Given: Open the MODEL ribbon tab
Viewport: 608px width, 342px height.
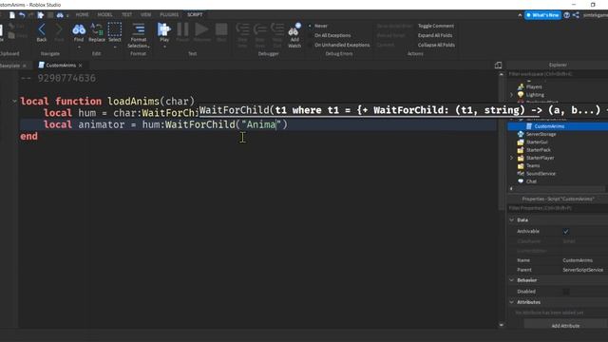Looking at the screenshot, I should tap(104, 15).
